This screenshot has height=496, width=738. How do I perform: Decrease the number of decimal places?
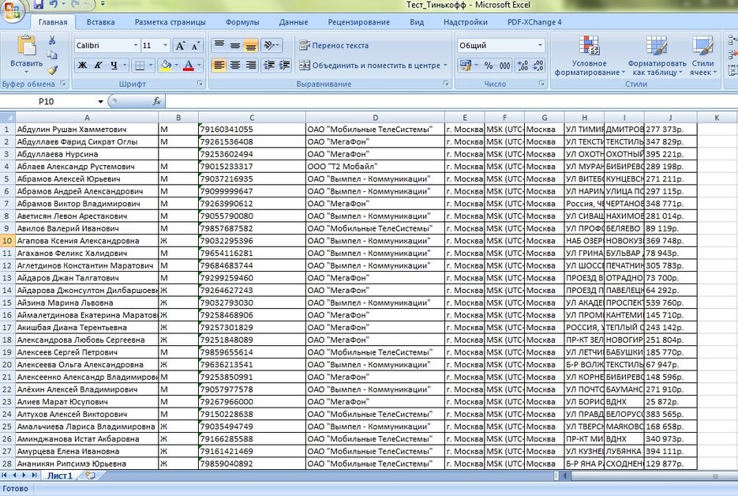pyautogui.click(x=538, y=65)
